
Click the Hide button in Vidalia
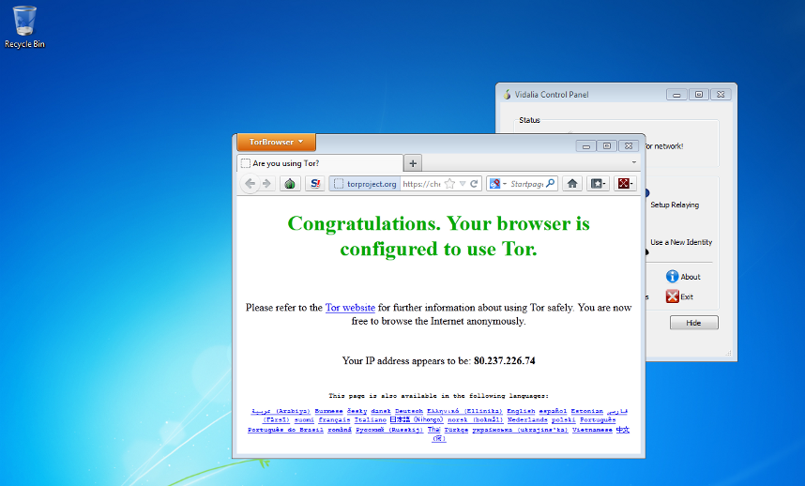pos(693,323)
